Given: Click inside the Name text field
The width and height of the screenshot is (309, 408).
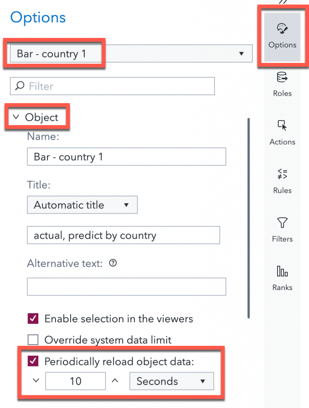Looking at the screenshot, I should pos(126,157).
